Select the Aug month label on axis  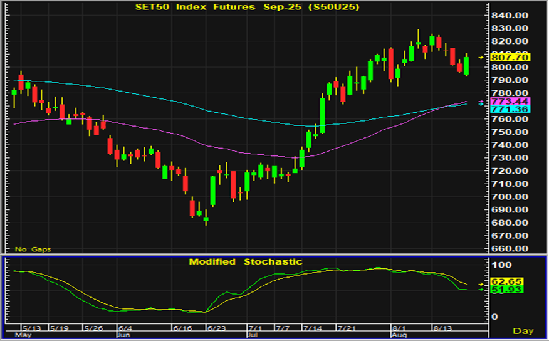(x=399, y=335)
